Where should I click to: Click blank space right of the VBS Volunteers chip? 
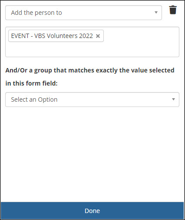point(141,36)
